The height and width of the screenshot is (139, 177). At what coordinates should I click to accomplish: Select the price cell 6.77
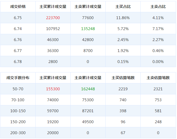point(18,51)
